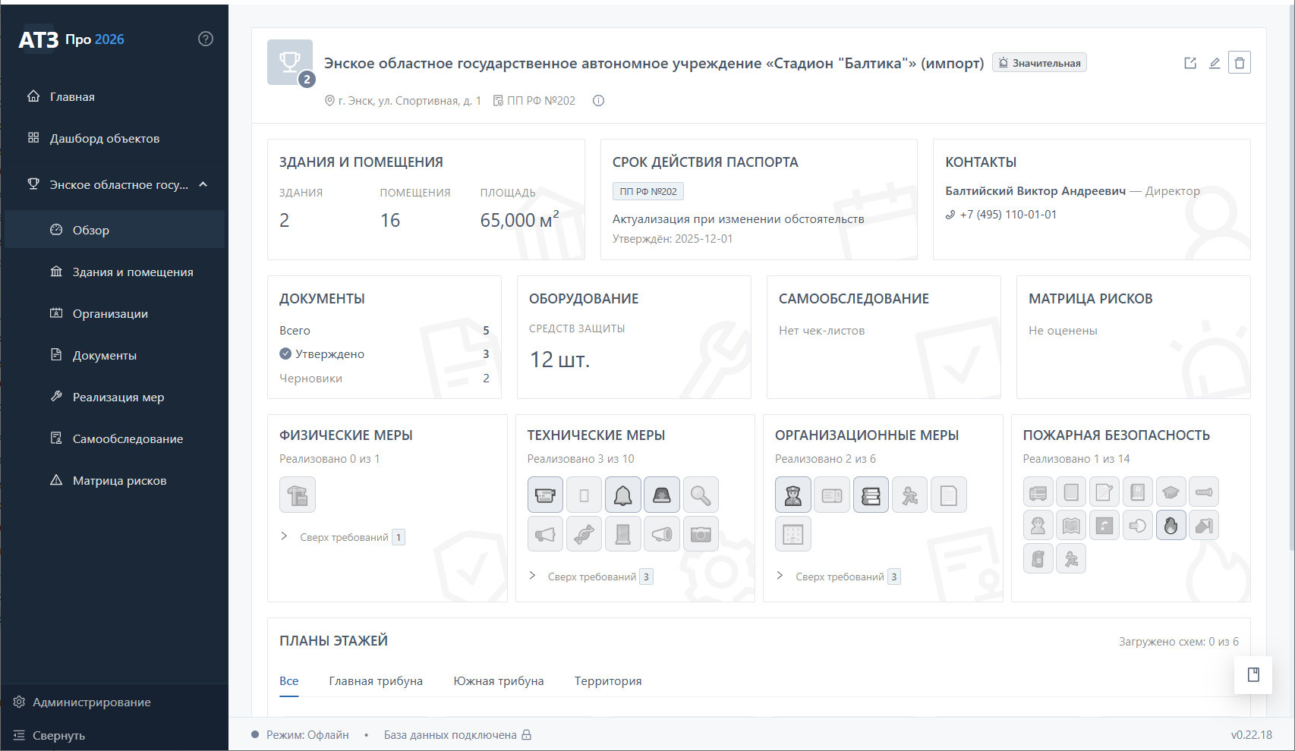Click phone number +7 (495) 110-01-01
The height and width of the screenshot is (751, 1295).
click(x=1008, y=215)
